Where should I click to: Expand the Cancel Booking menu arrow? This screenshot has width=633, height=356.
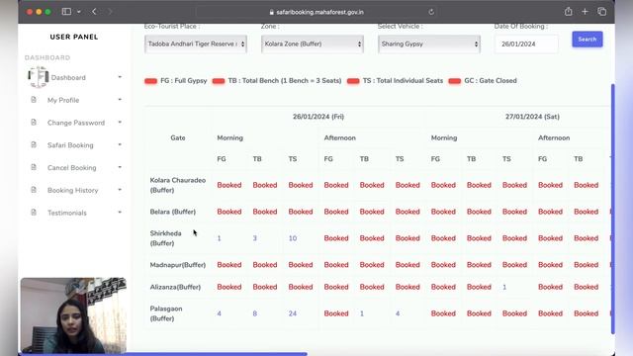tap(120, 167)
